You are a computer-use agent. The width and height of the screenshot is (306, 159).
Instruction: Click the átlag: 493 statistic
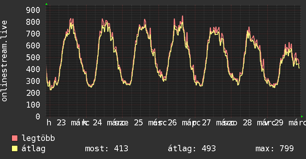pyautogui.click(x=192, y=149)
